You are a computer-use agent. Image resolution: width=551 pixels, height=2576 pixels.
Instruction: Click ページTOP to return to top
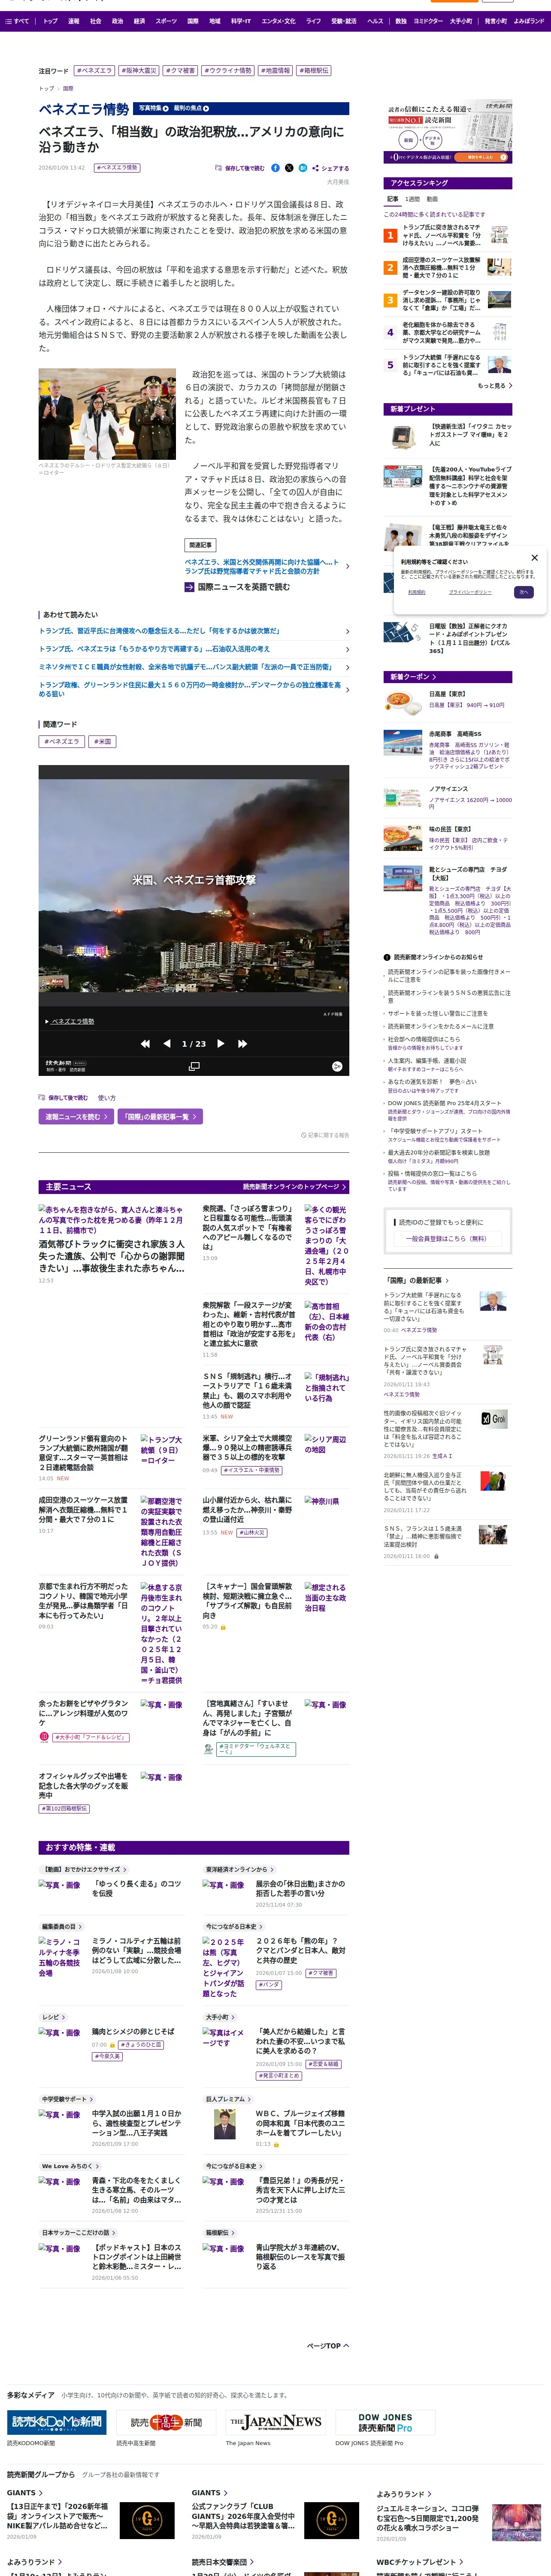[328, 2345]
